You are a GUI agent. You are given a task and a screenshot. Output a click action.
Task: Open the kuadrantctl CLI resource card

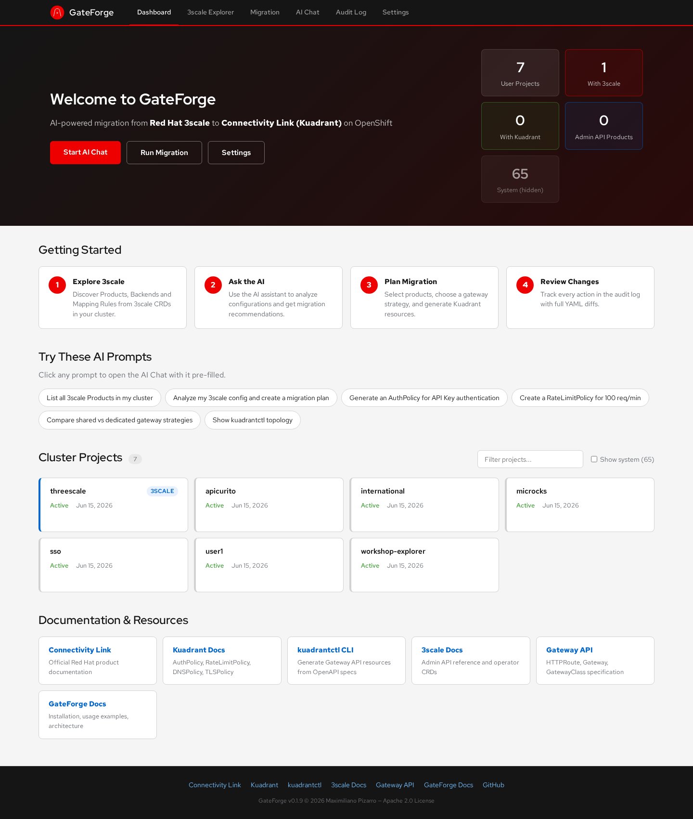pyautogui.click(x=346, y=661)
